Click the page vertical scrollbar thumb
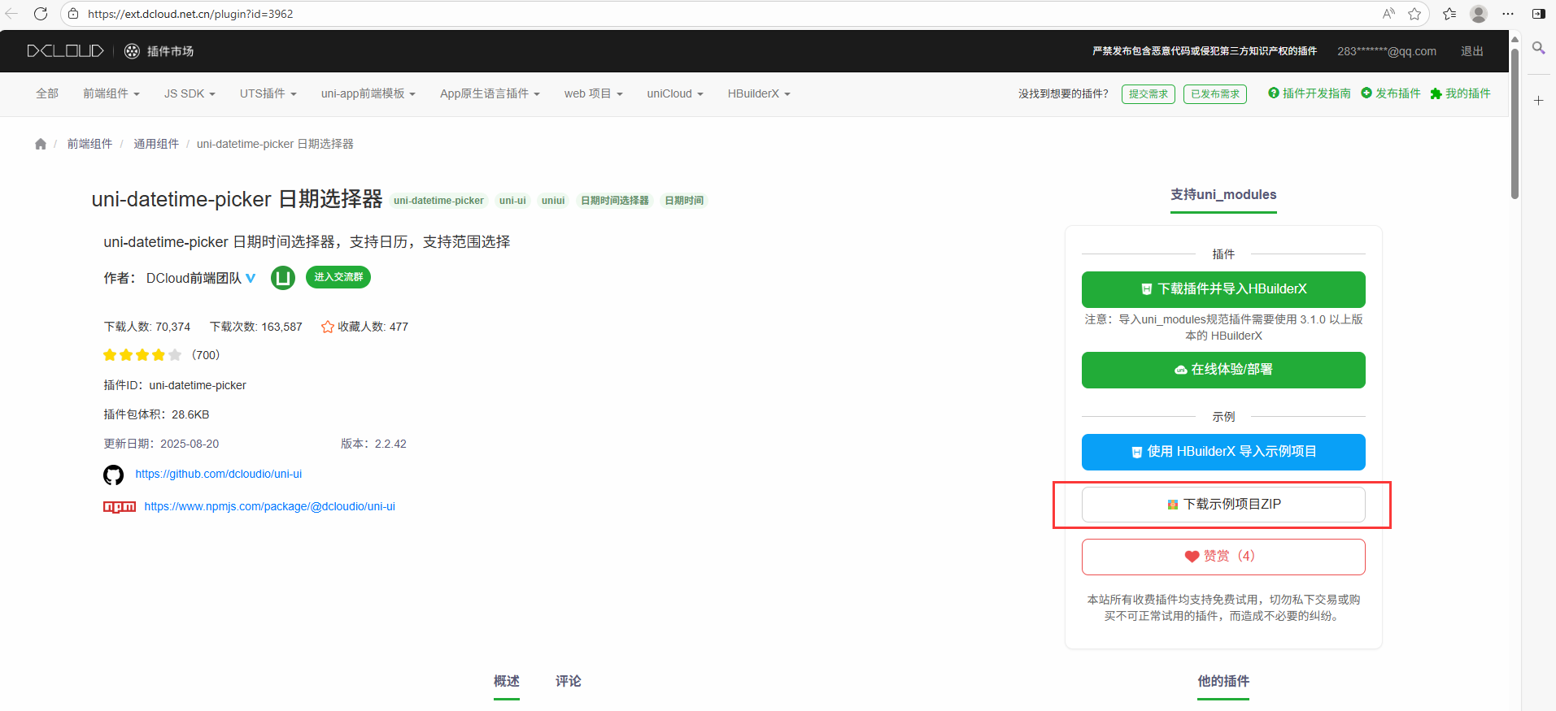The width and height of the screenshot is (1556, 711). click(x=1515, y=122)
